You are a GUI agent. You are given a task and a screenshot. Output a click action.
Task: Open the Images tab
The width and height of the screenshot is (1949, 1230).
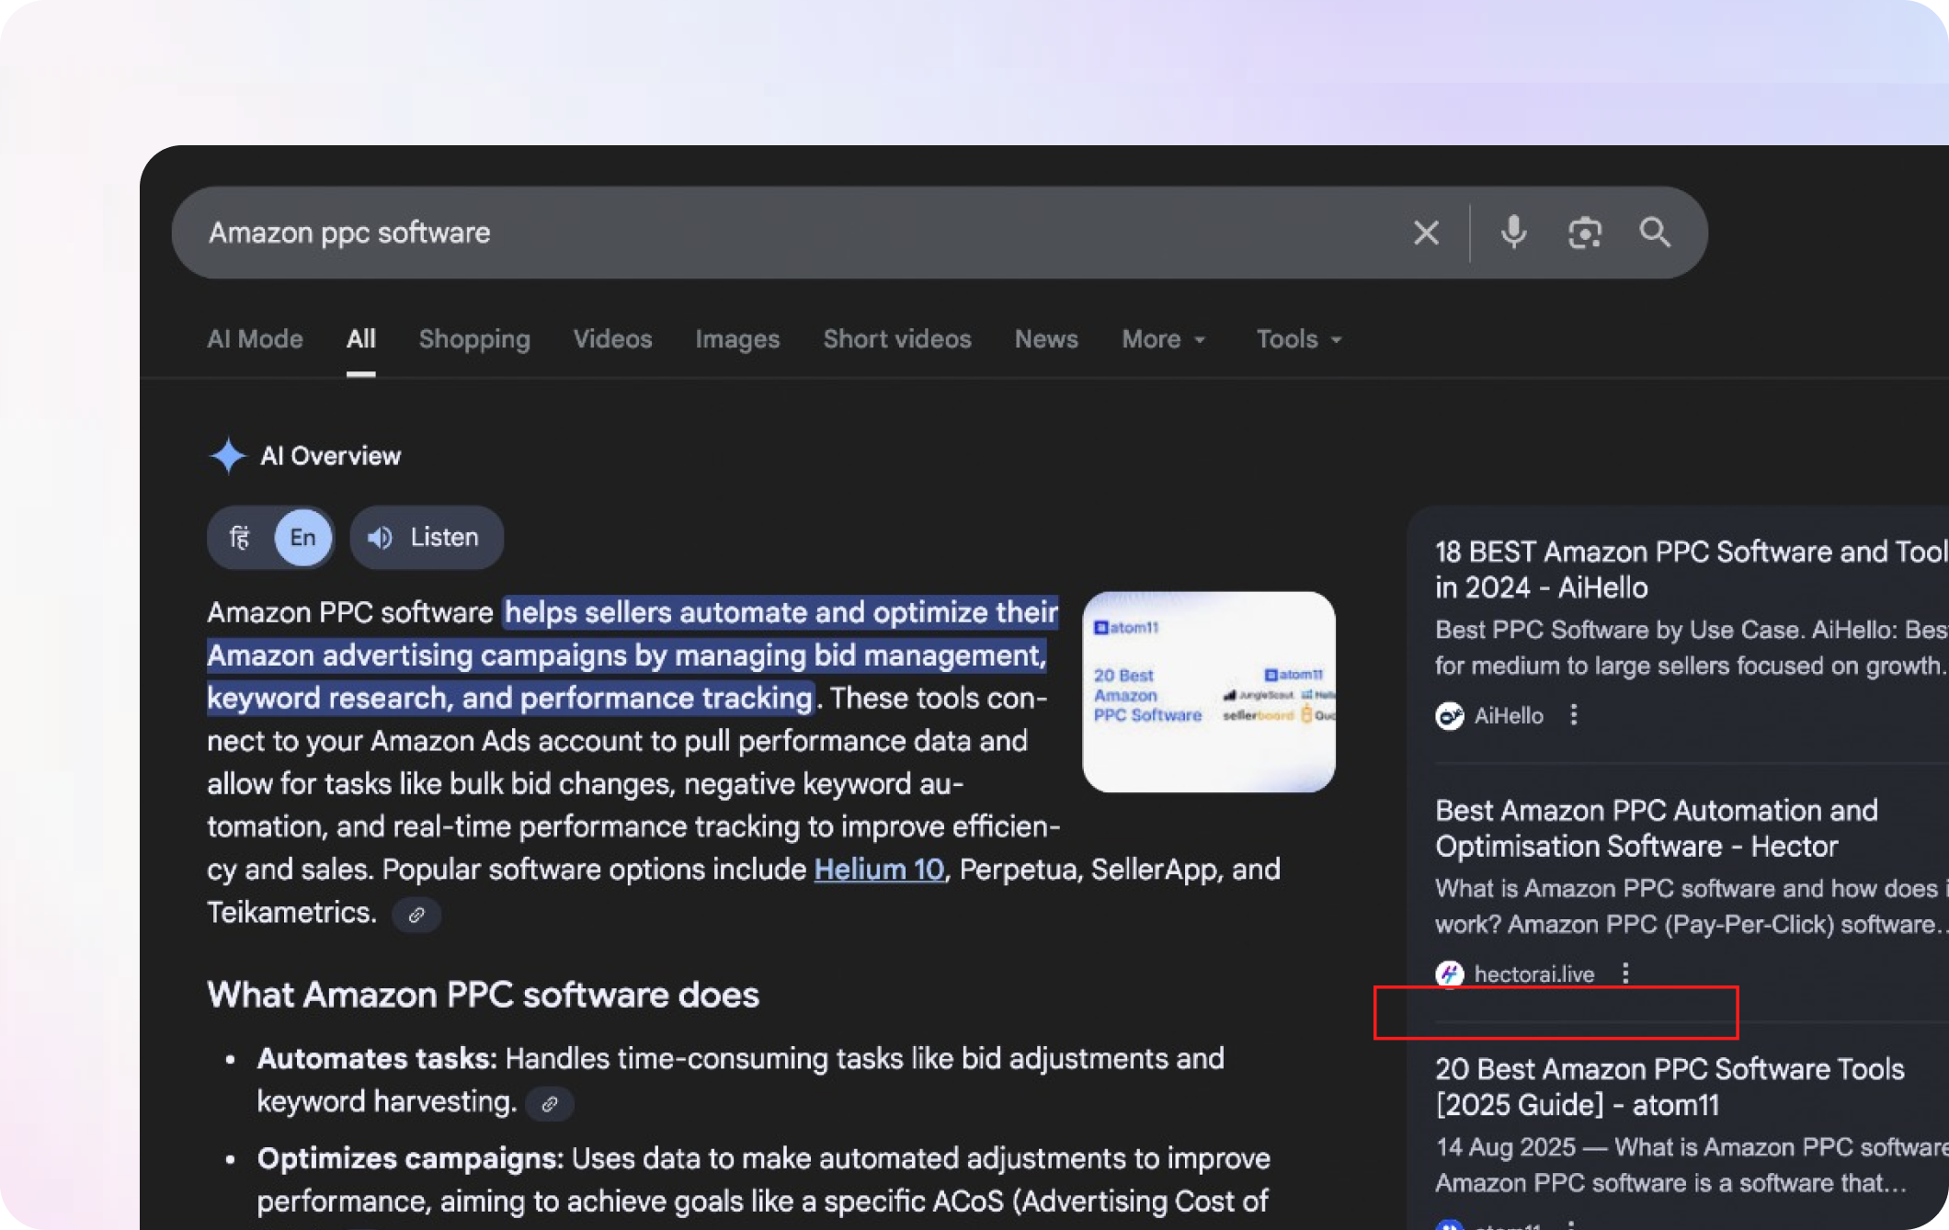[x=737, y=339]
